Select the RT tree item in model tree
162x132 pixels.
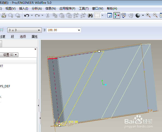point(2,66)
